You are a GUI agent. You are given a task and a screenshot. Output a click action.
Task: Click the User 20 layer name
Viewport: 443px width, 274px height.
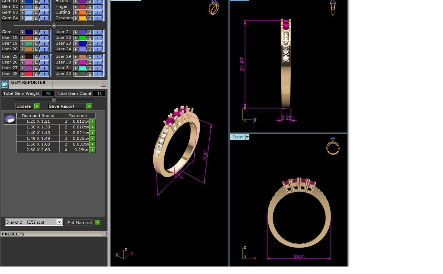(10, 49)
